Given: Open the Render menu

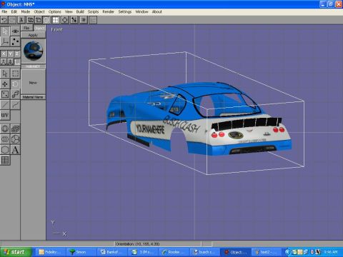Looking at the screenshot, I should [109, 11].
